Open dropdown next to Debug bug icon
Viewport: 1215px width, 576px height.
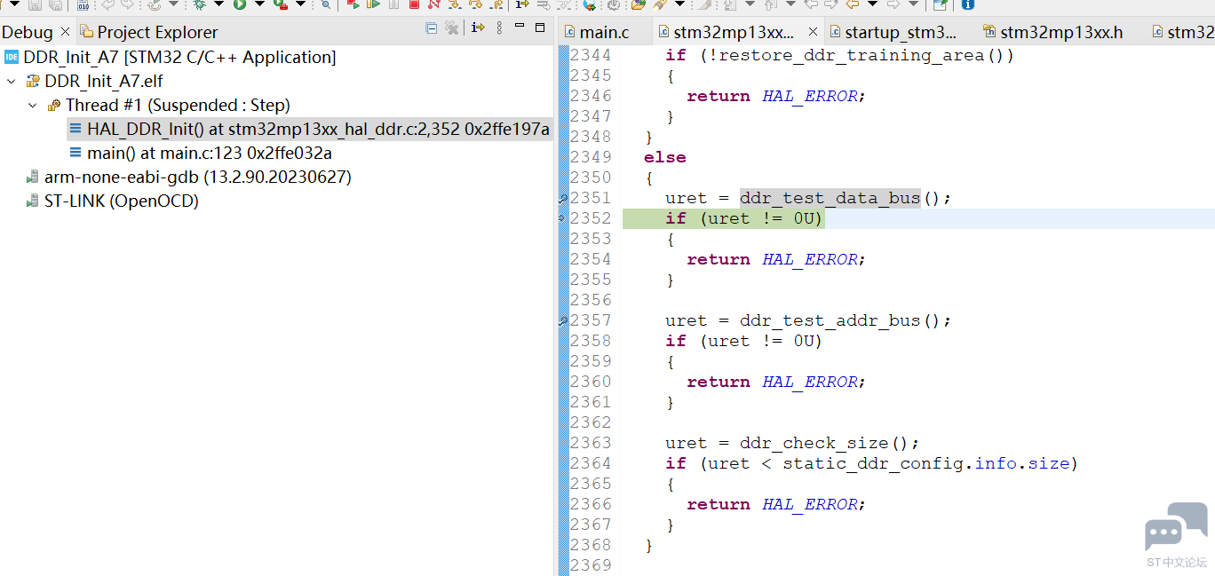click(x=218, y=4)
